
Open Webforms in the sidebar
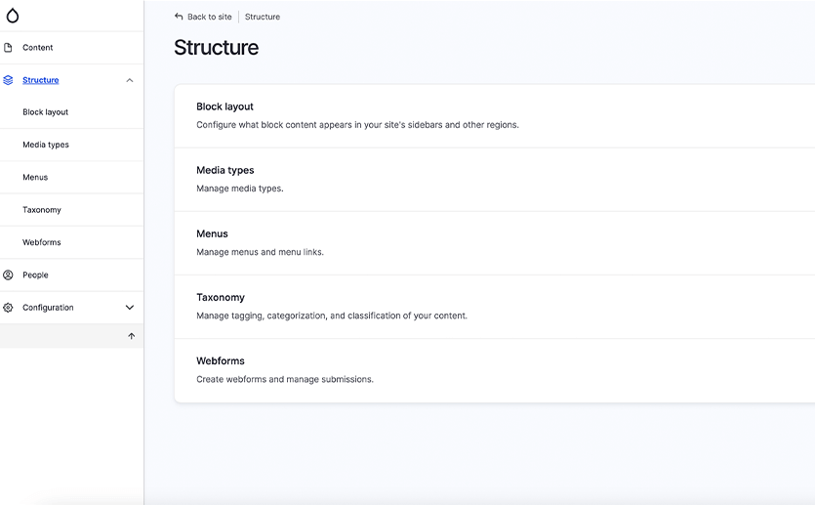click(42, 242)
